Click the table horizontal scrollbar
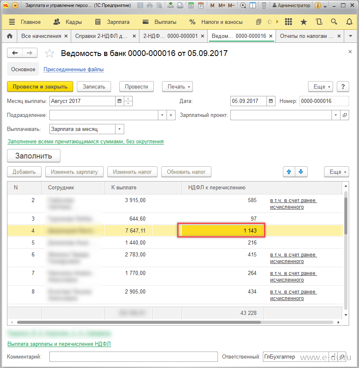 [x=139, y=322]
